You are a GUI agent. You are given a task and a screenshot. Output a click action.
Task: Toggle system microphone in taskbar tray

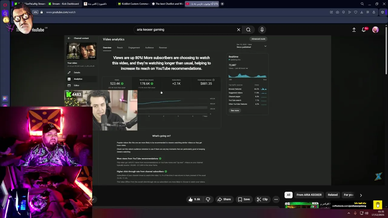[x=355, y=213]
